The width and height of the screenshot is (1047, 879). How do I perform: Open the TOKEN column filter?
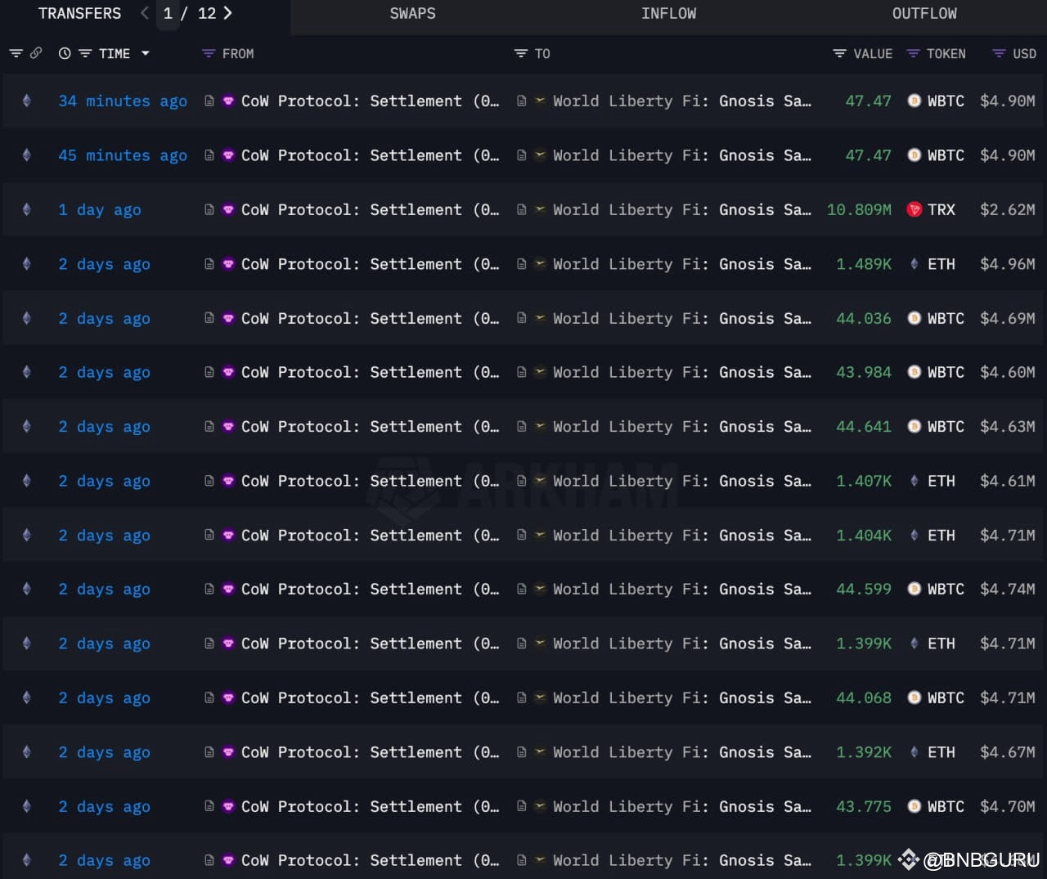913,53
